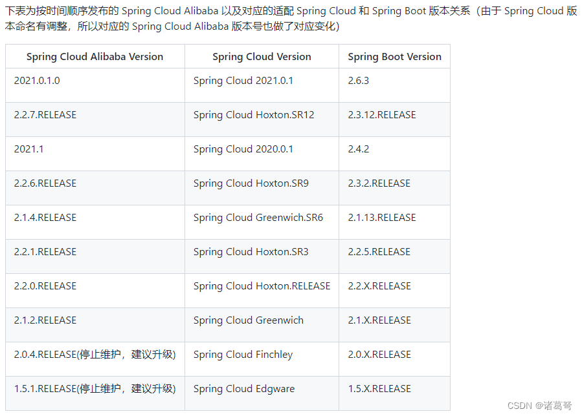Select the Spring Cloud 2021.0.1 cell

point(262,85)
